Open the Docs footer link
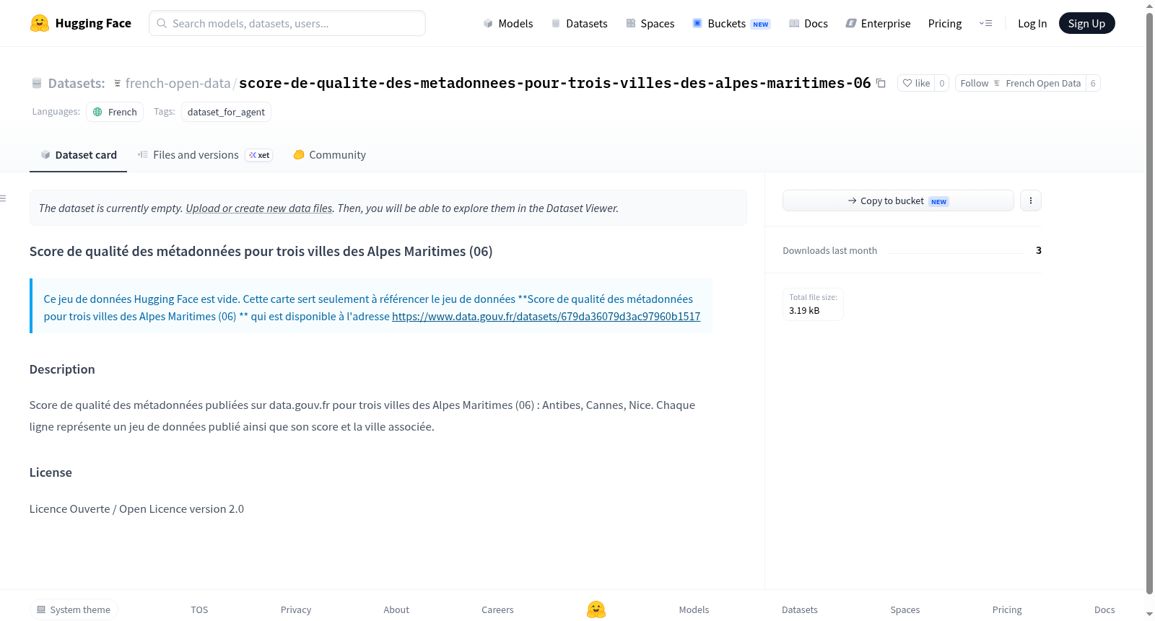 (x=1104, y=609)
